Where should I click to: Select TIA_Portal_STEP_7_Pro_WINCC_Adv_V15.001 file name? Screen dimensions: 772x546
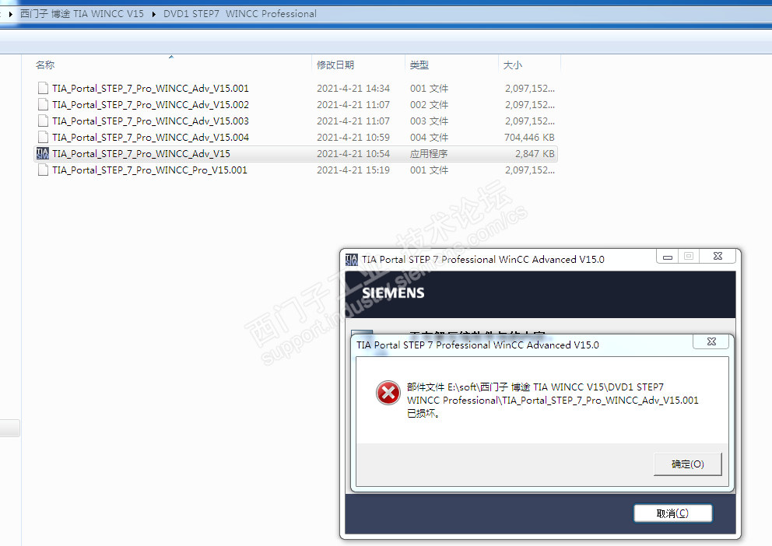[x=151, y=89]
